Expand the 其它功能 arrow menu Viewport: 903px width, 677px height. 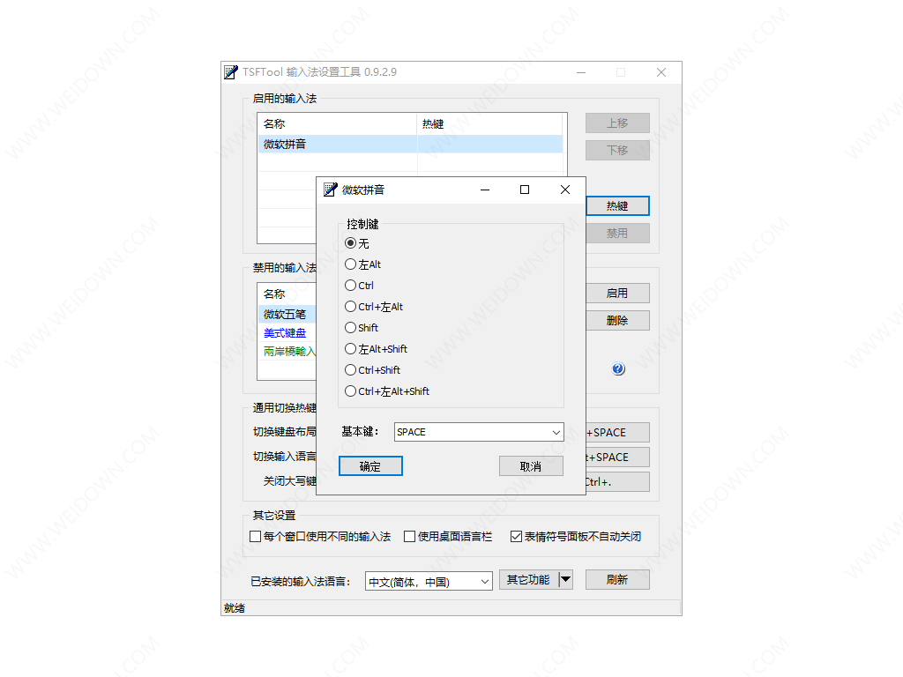click(565, 579)
